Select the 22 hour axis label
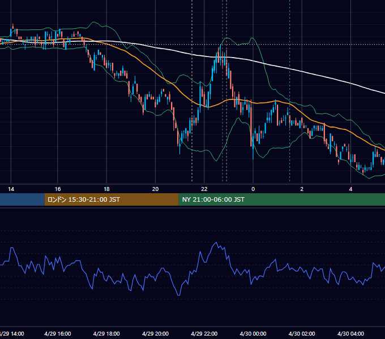 coord(204,189)
